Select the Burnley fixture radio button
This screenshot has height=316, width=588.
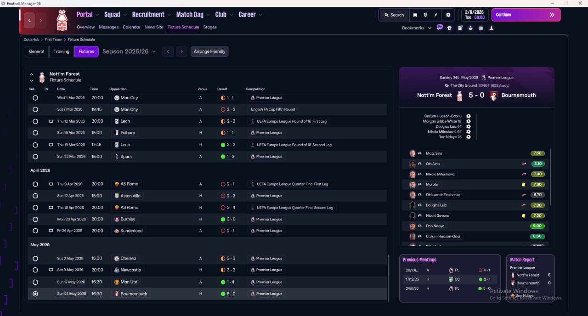tap(35, 220)
